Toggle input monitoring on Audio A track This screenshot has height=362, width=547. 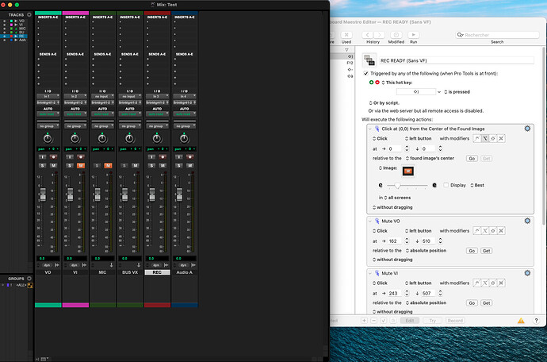pyautogui.click(x=178, y=157)
